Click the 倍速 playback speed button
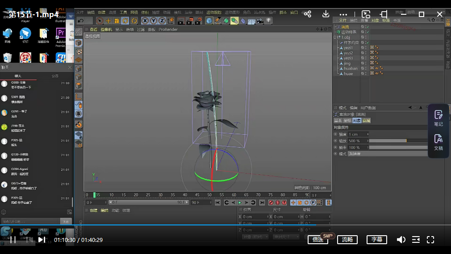 pyautogui.click(x=318, y=240)
